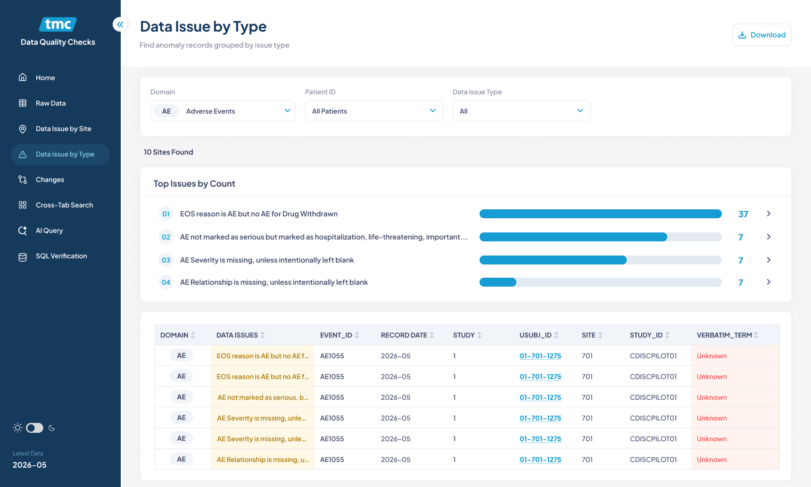Screen dimensions: 811x487
Task: Sort by SITE column arrows
Action: coord(601,335)
